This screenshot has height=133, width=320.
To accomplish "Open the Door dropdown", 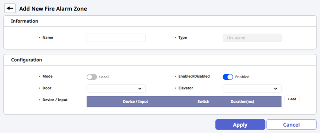I will [x=116, y=88].
